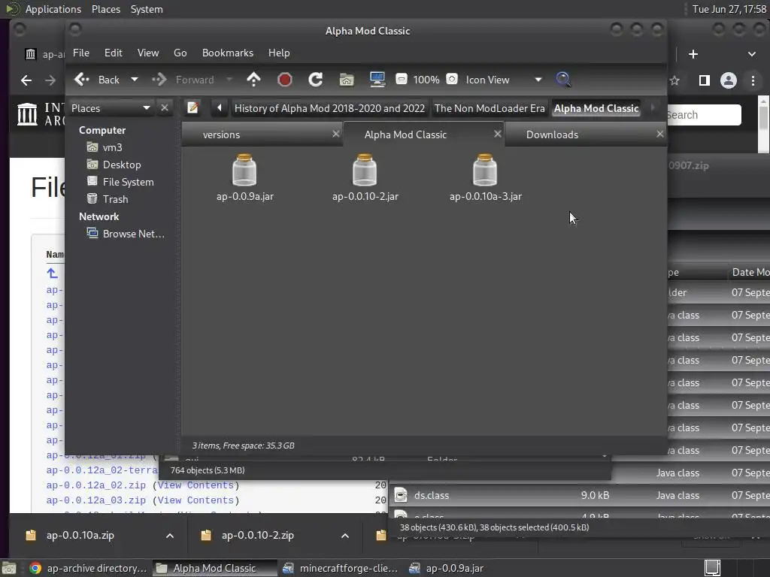Go to History of Alpha Mod path segment
Viewport: 770px width, 577px height.
[x=329, y=108]
